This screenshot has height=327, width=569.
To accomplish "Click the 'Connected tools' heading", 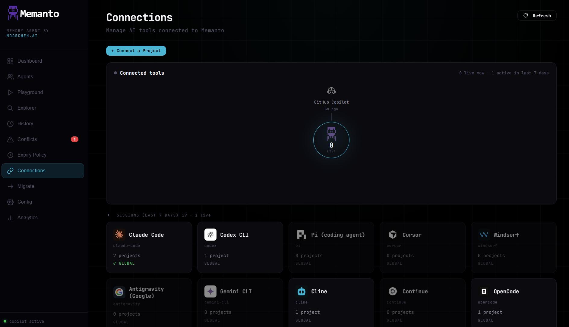I will pos(142,73).
